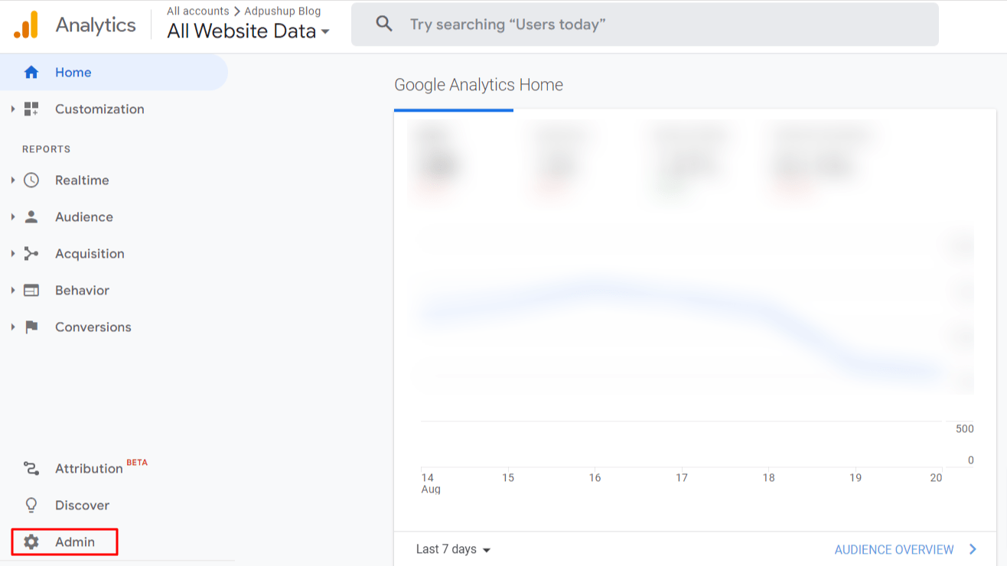Open Admin via the gear icon

tap(31, 542)
